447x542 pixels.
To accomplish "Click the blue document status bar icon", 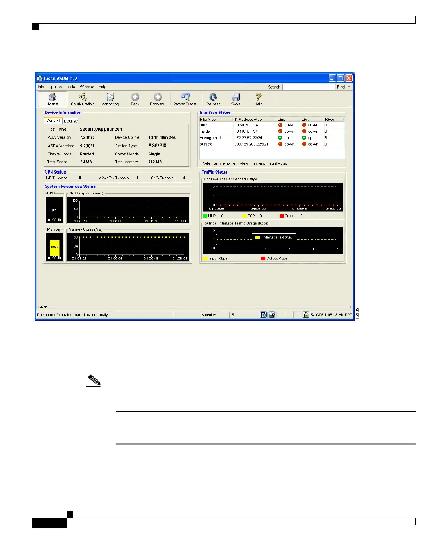I will pyautogui.click(x=263, y=314).
